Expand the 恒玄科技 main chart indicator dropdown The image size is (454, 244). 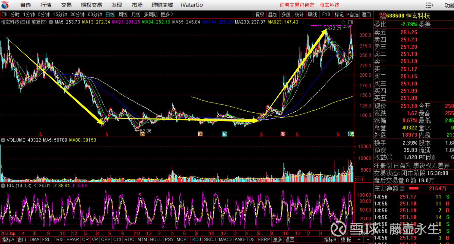(51, 22)
